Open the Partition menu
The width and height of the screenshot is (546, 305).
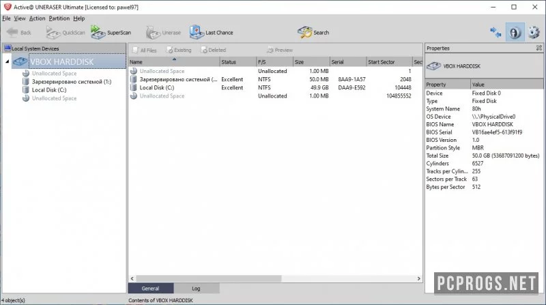click(x=59, y=18)
